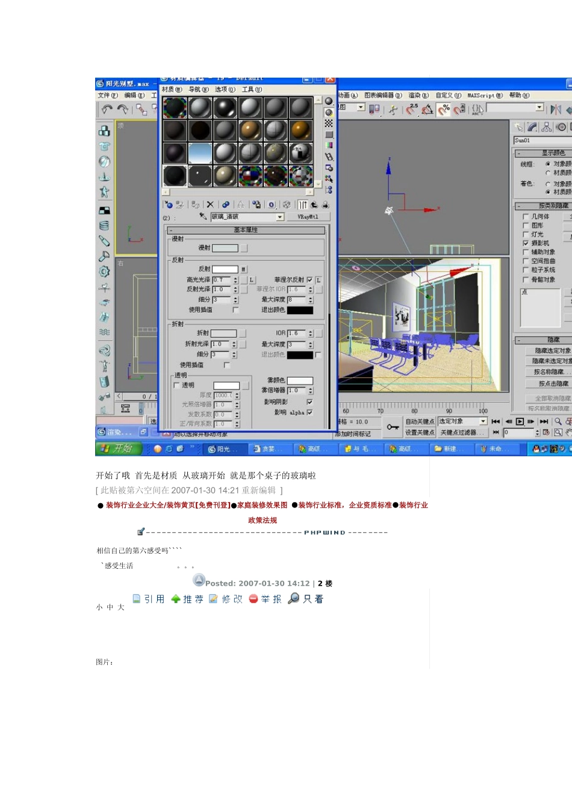Click the Redo arrow in the main toolbar

point(123,109)
